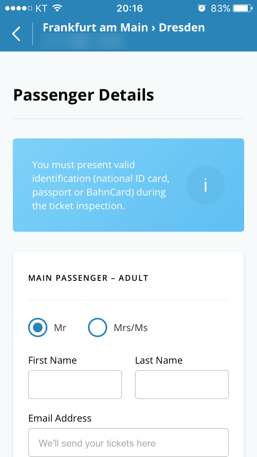Click the First Name input field

pos(75,385)
